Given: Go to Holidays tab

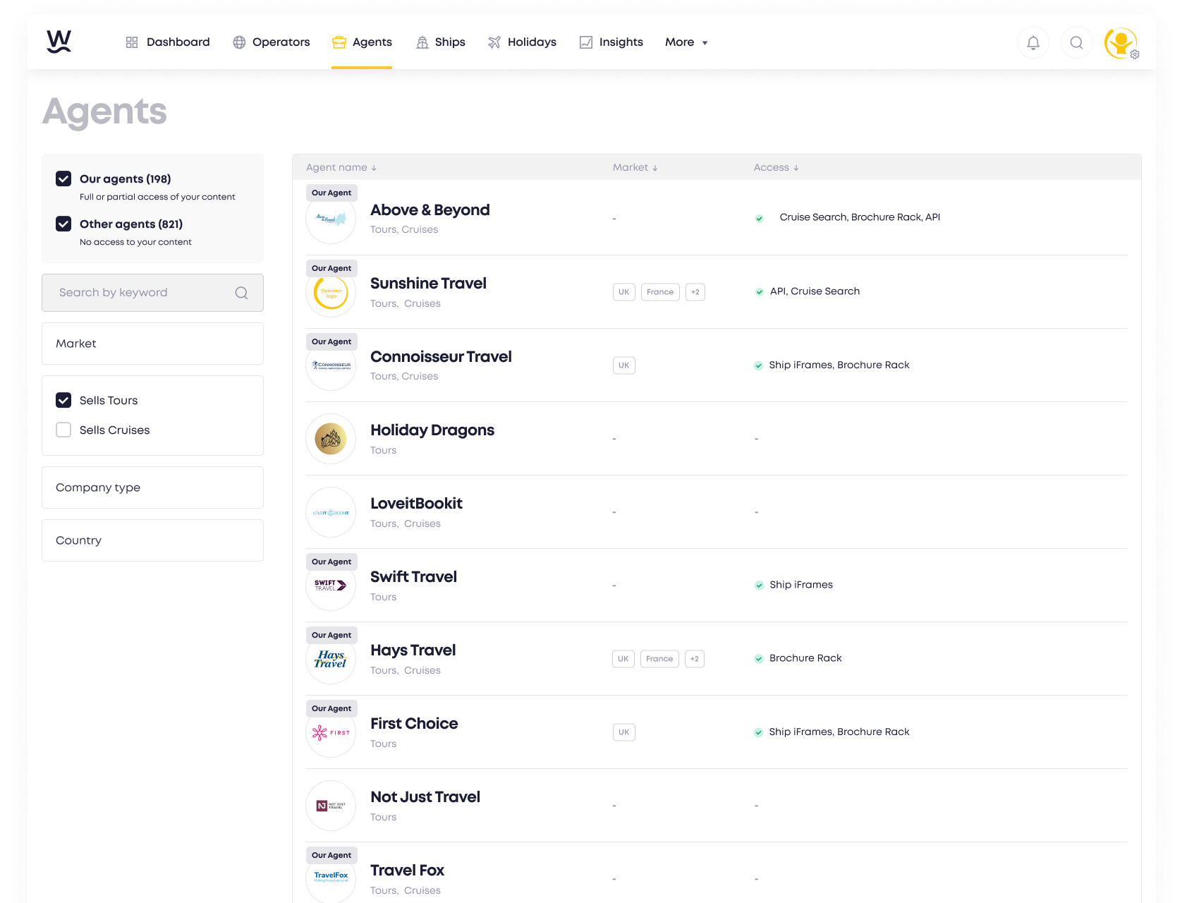Looking at the screenshot, I should pos(522,42).
